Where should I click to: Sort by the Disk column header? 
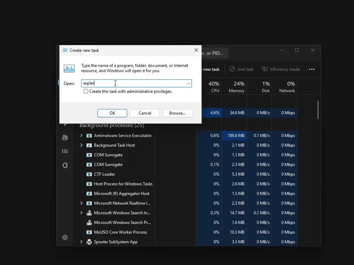point(259,87)
